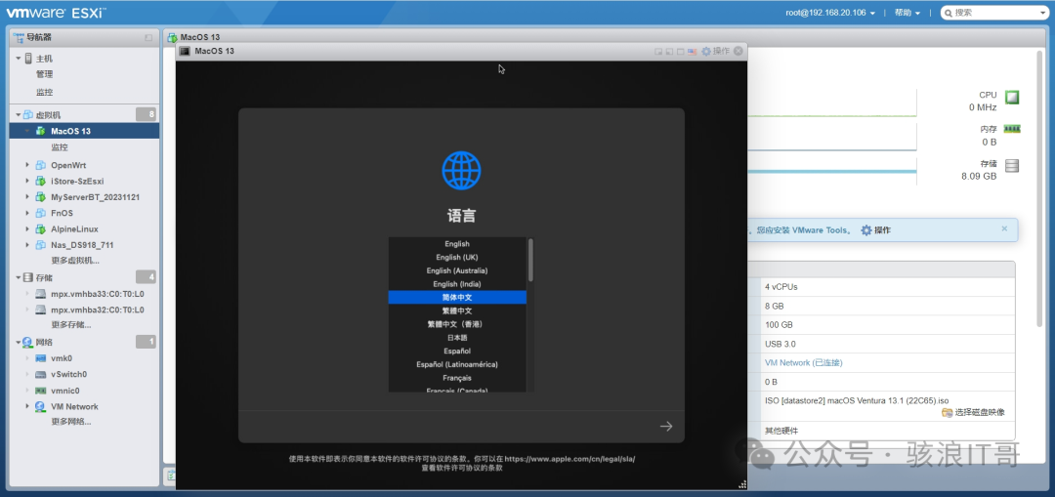Expand the iStore-SzEsxi tree node
Image resolution: width=1055 pixels, height=497 pixels.
point(27,181)
